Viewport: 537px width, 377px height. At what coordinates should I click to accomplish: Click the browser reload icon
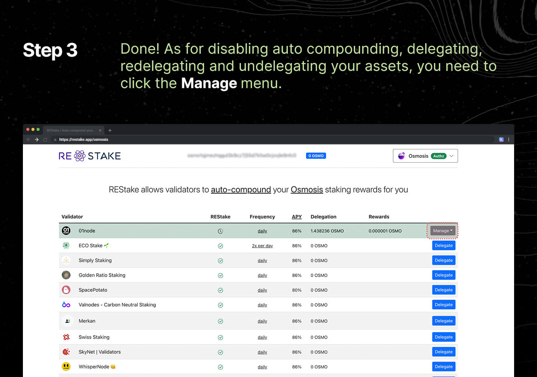coord(45,139)
